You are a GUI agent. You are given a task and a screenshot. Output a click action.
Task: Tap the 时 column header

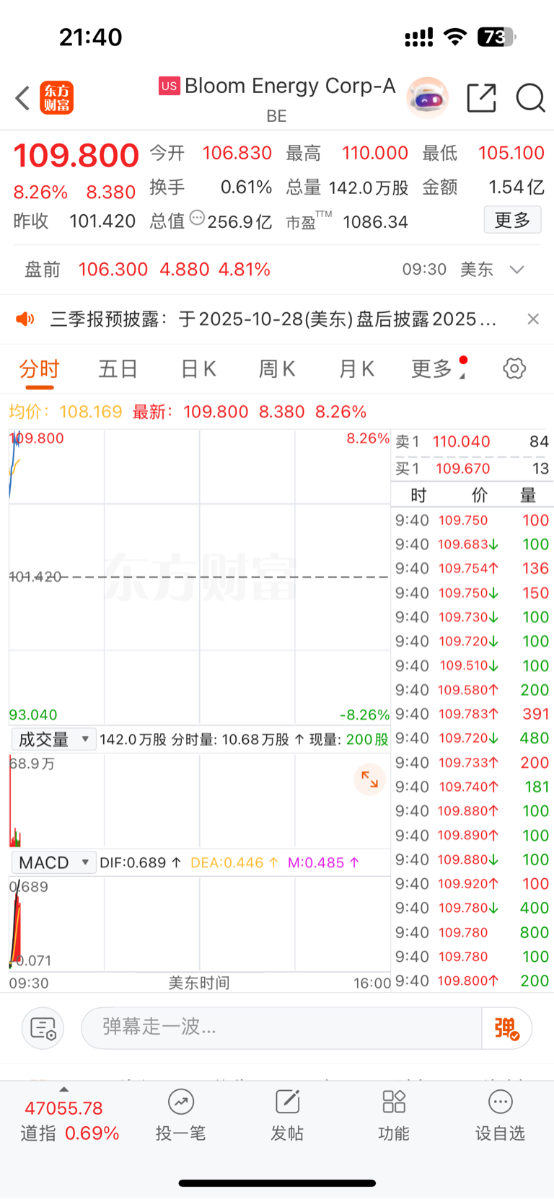pyautogui.click(x=418, y=495)
